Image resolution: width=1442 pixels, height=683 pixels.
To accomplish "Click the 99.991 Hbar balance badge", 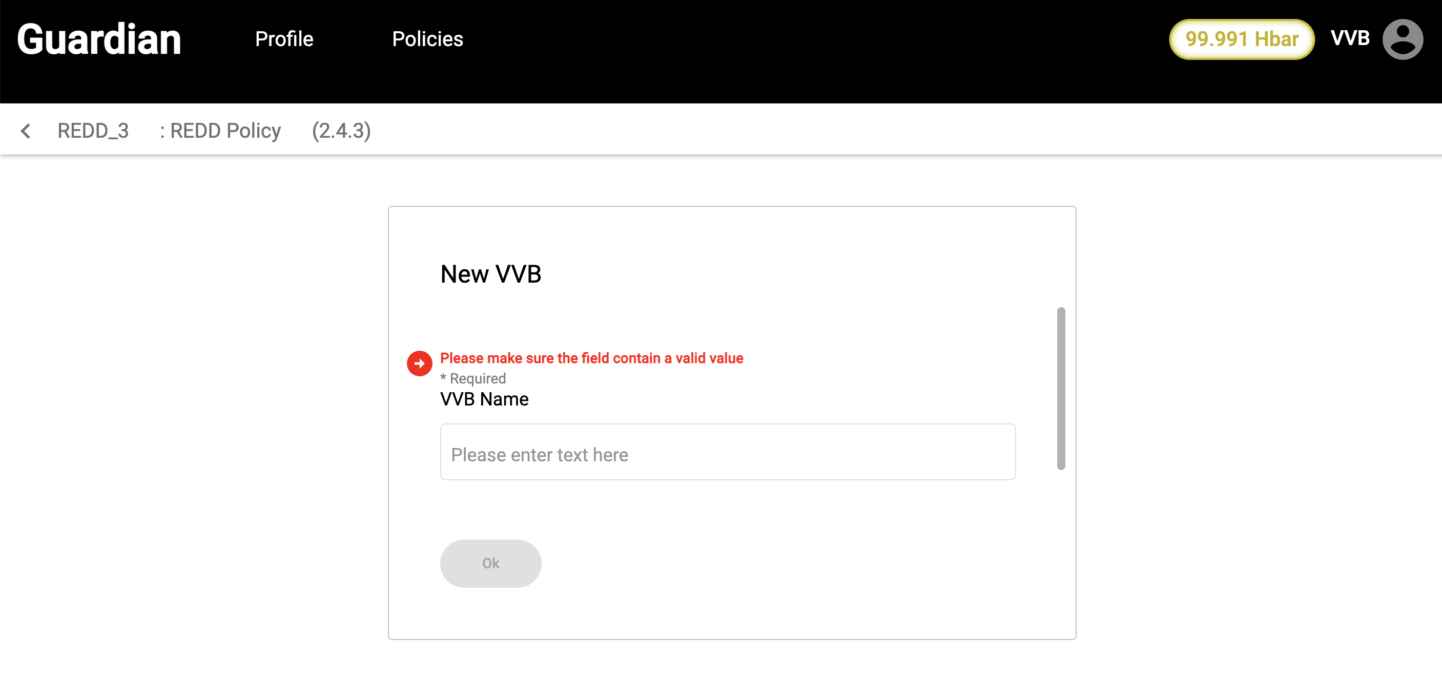I will click(x=1241, y=39).
